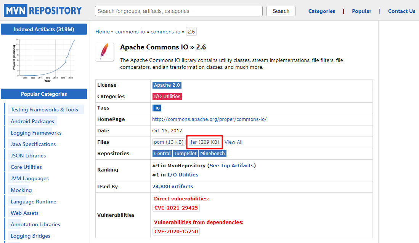Click first commons-io breadcrumb link
The image size is (419, 243).
(x=130, y=32)
